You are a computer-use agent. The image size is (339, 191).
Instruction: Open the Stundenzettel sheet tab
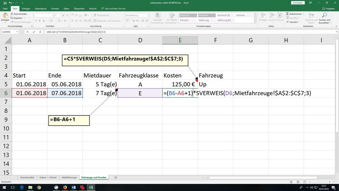click(27, 176)
